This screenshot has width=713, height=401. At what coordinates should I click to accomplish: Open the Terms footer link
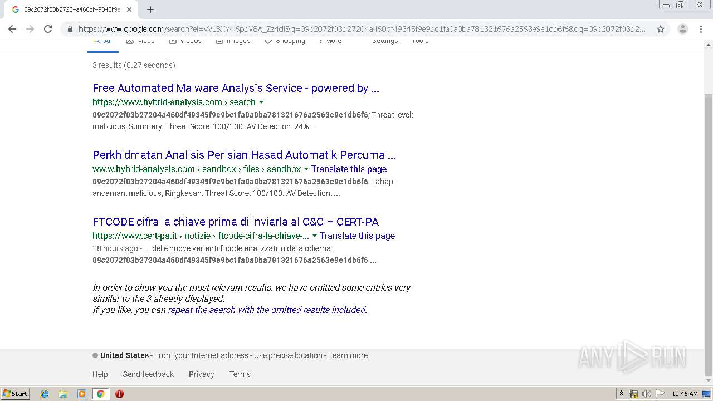click(x=240, y=374)
